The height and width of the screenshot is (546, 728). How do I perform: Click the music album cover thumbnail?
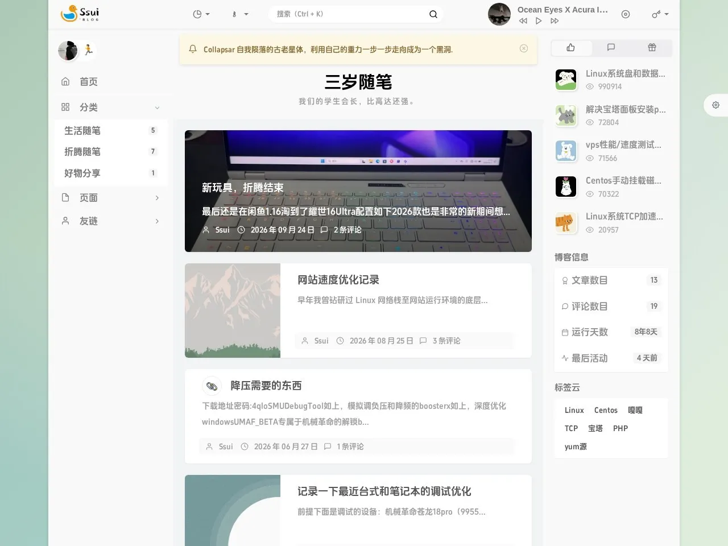pyautogui.click(x=499, y=14)
